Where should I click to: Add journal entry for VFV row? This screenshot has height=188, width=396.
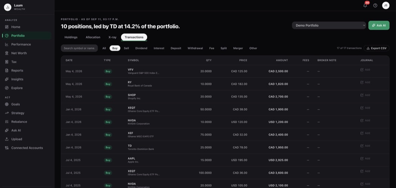point(365,70)
